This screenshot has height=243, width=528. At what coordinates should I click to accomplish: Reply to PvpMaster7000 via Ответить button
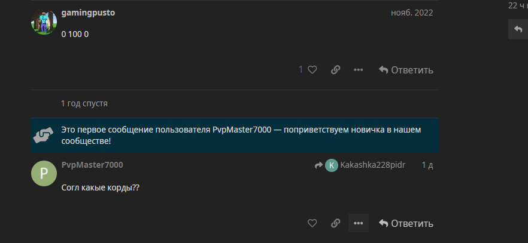406,223
